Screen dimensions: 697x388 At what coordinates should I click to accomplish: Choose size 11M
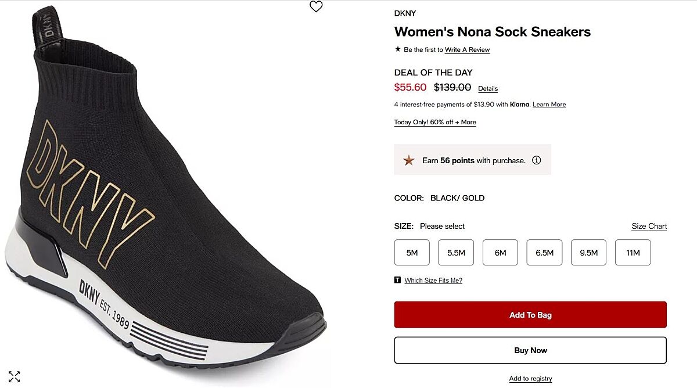pyautogui.click(x=633, y=253)
